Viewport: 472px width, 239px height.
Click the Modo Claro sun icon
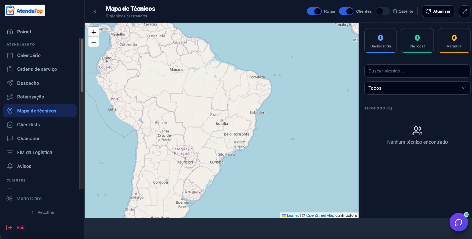[x=9, y=198]
